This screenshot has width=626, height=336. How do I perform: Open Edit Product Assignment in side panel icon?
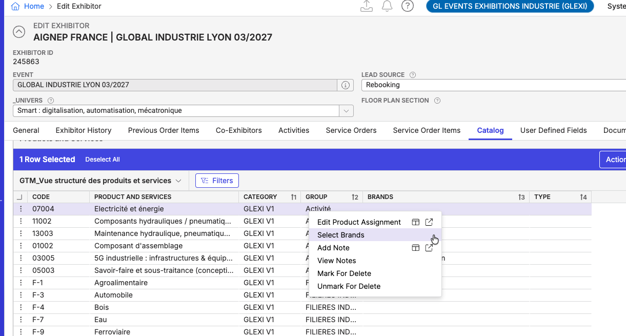[x=416, y=222]
